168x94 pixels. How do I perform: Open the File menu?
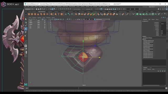pyautogui.click(x=25, y=7)
